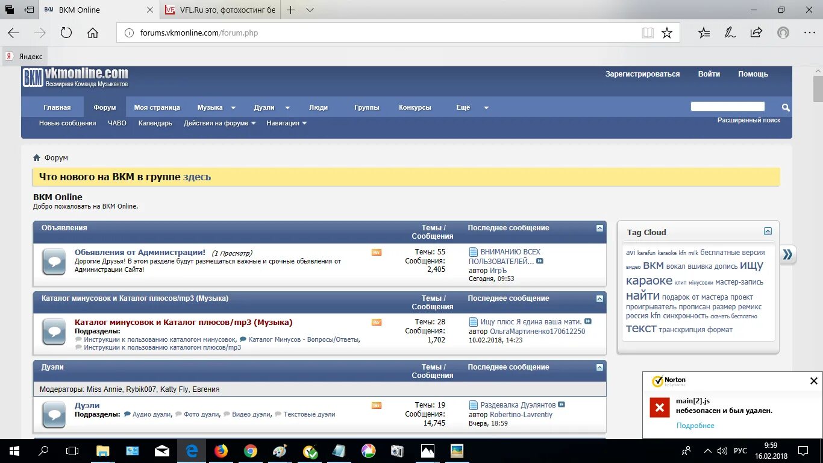Add page to favorites star icon
The width and height of the screenshot is (823, 463).
(x=667, y=33)
